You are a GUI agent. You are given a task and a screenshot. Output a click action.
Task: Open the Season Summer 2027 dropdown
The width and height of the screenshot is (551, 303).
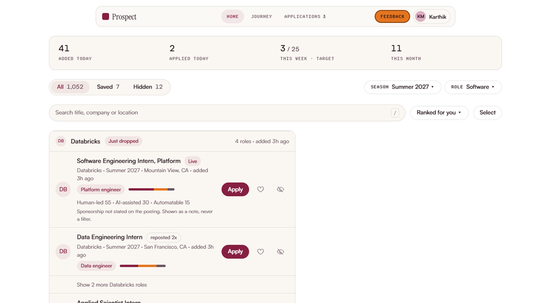click(402, 87)
